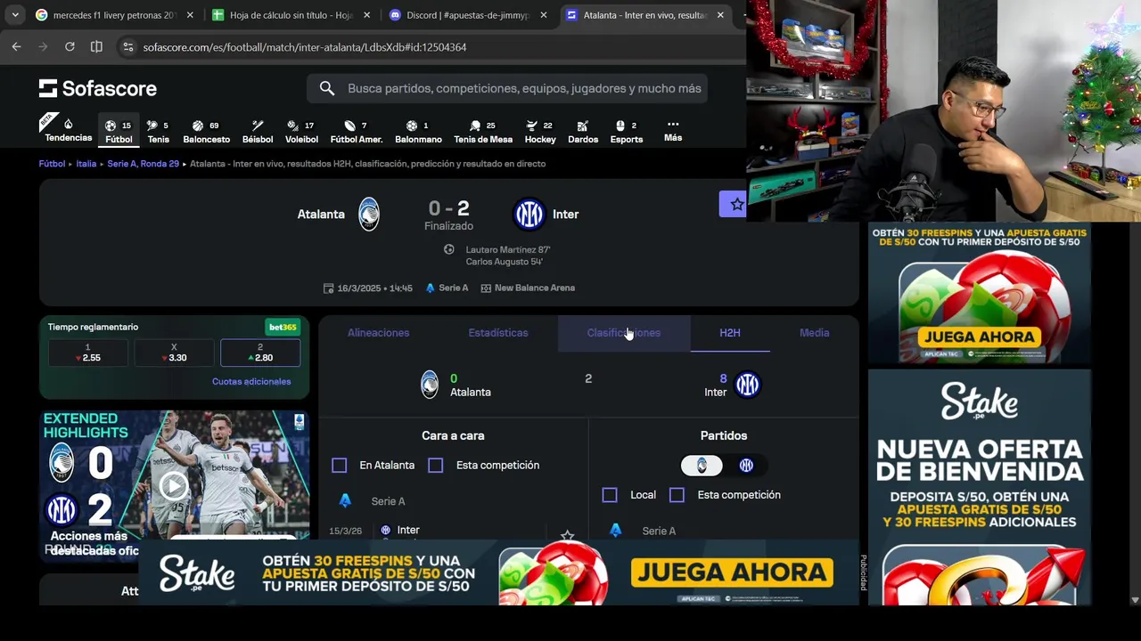Click the address bar URL

pos(305,47)
